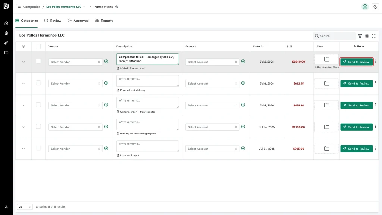Expand all rows with the header double chevron
The height and width of the screenshot is (215, 382).
23,46
